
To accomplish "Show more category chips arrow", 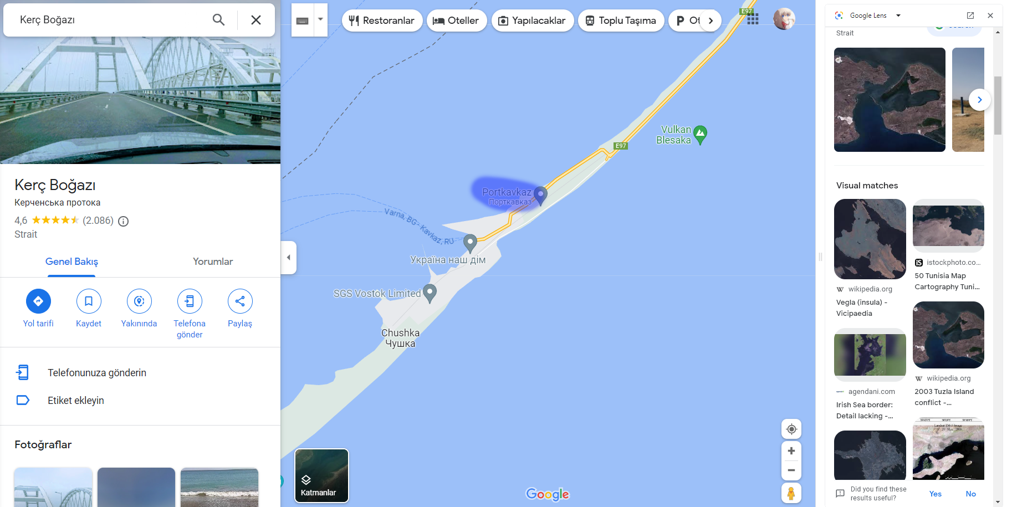I will [711, 21].
